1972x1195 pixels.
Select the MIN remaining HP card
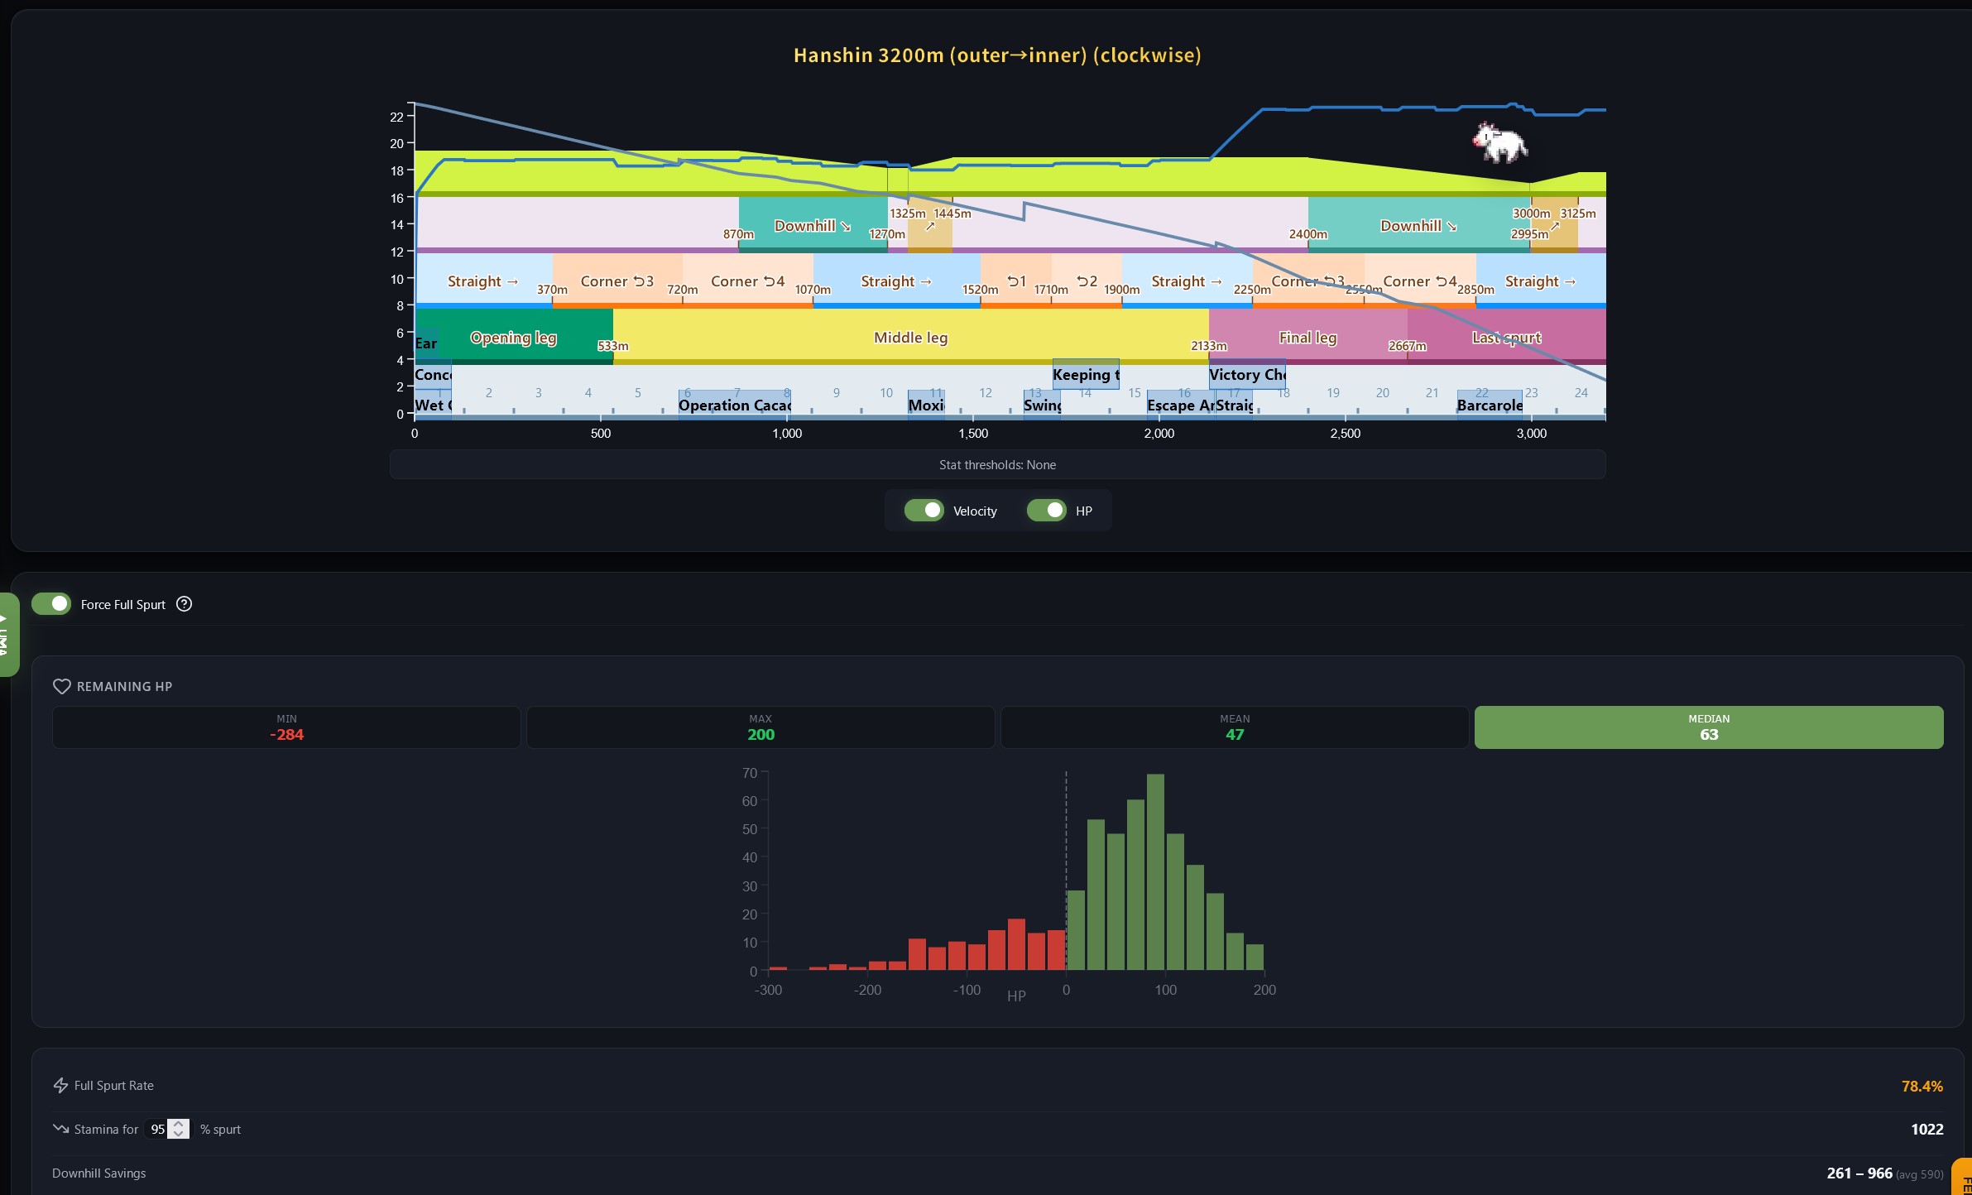[286, 727]
